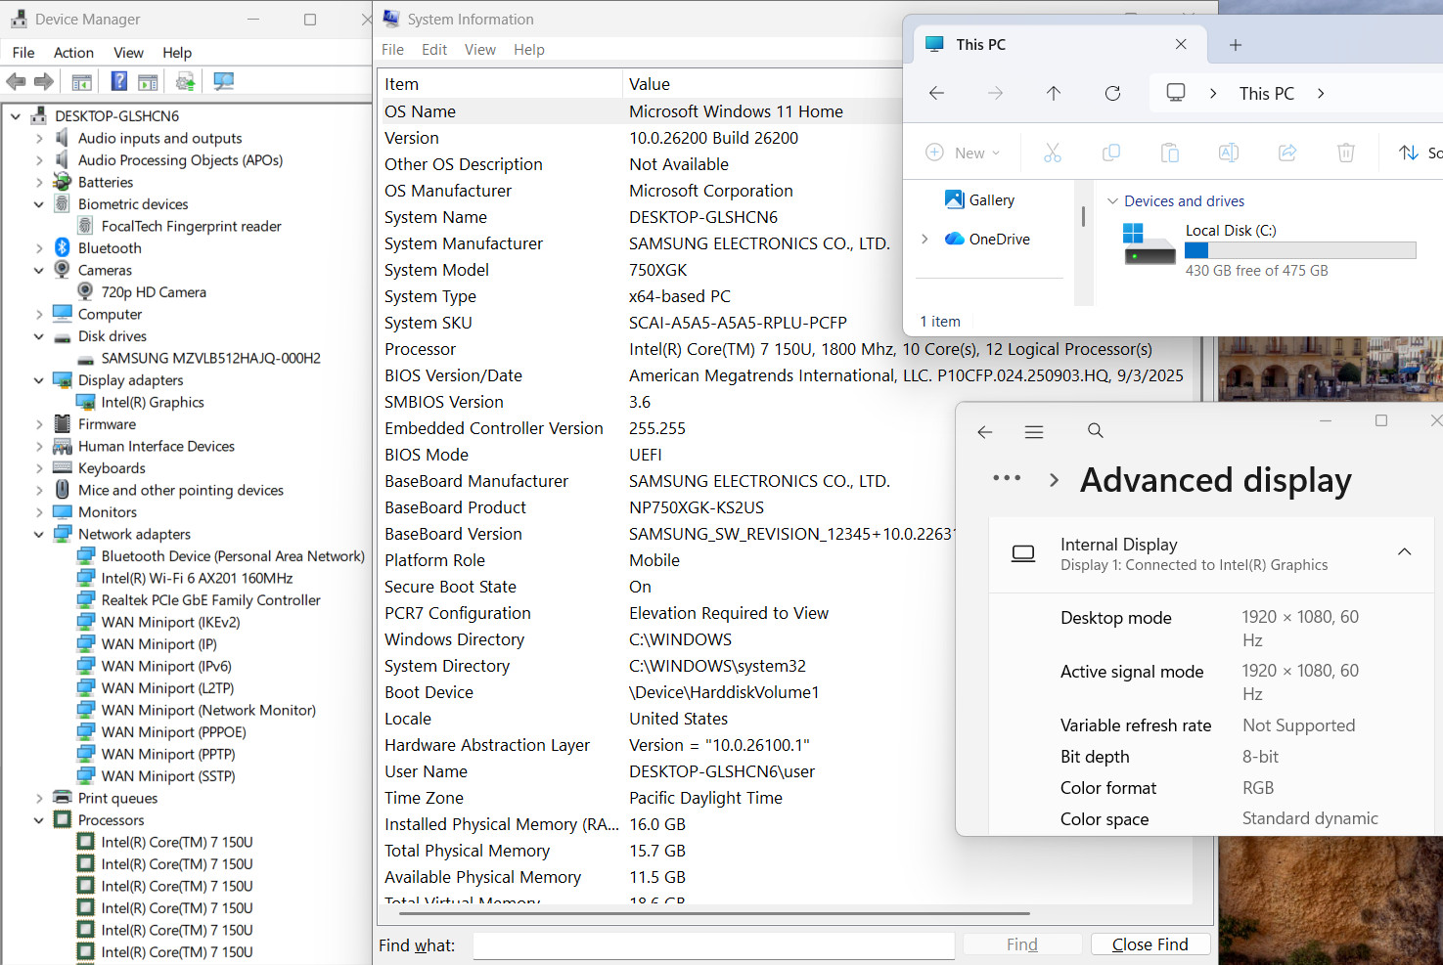1443x965 pixels.
Task: Select Intel(R) Wi-Fi 6 AX201 160MHz adapter
Action: [197, 579]
